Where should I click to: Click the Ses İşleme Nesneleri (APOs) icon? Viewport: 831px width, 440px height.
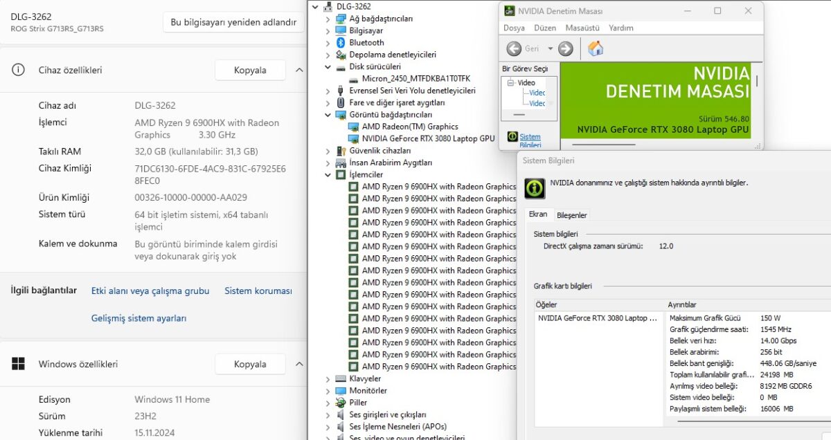point(341,426)
